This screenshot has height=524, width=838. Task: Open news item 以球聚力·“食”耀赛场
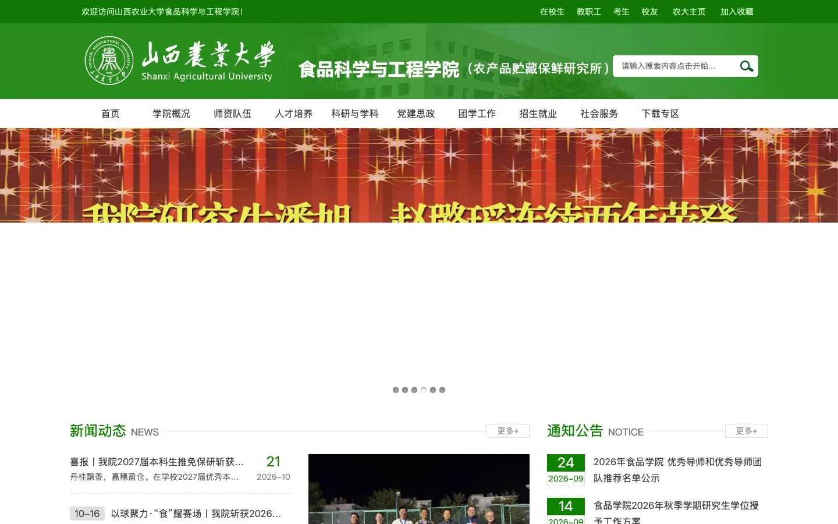196,514
